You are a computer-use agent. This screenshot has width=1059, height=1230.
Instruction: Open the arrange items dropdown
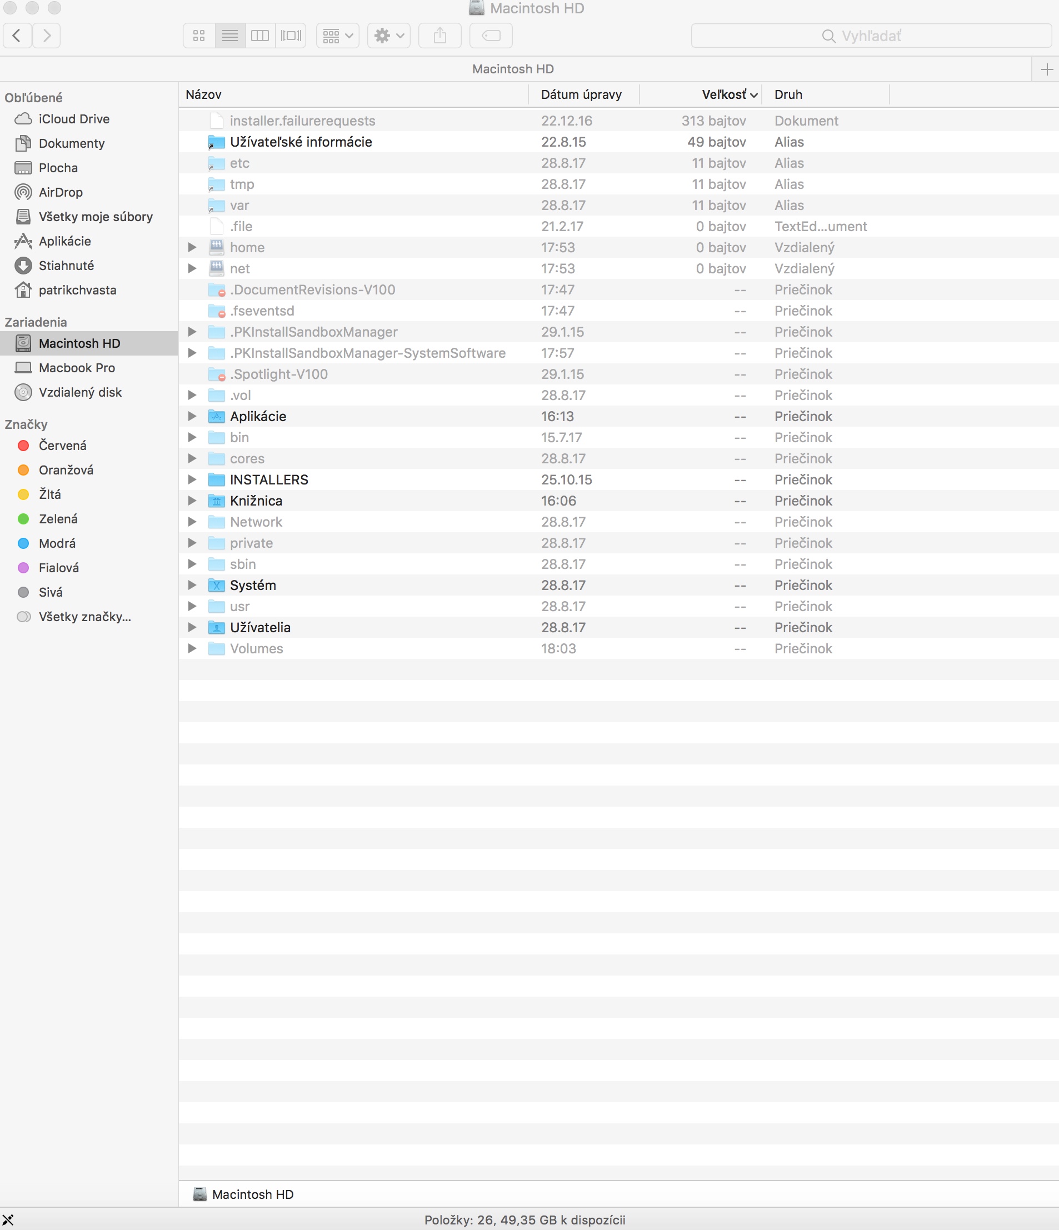338,36
